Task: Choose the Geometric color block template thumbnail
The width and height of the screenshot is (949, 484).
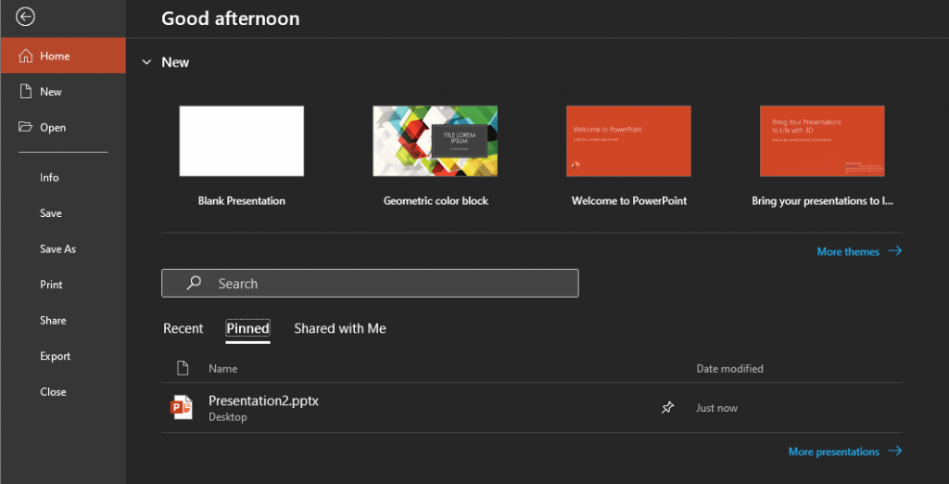Action: pyautogui.click(x=436, y=141)
